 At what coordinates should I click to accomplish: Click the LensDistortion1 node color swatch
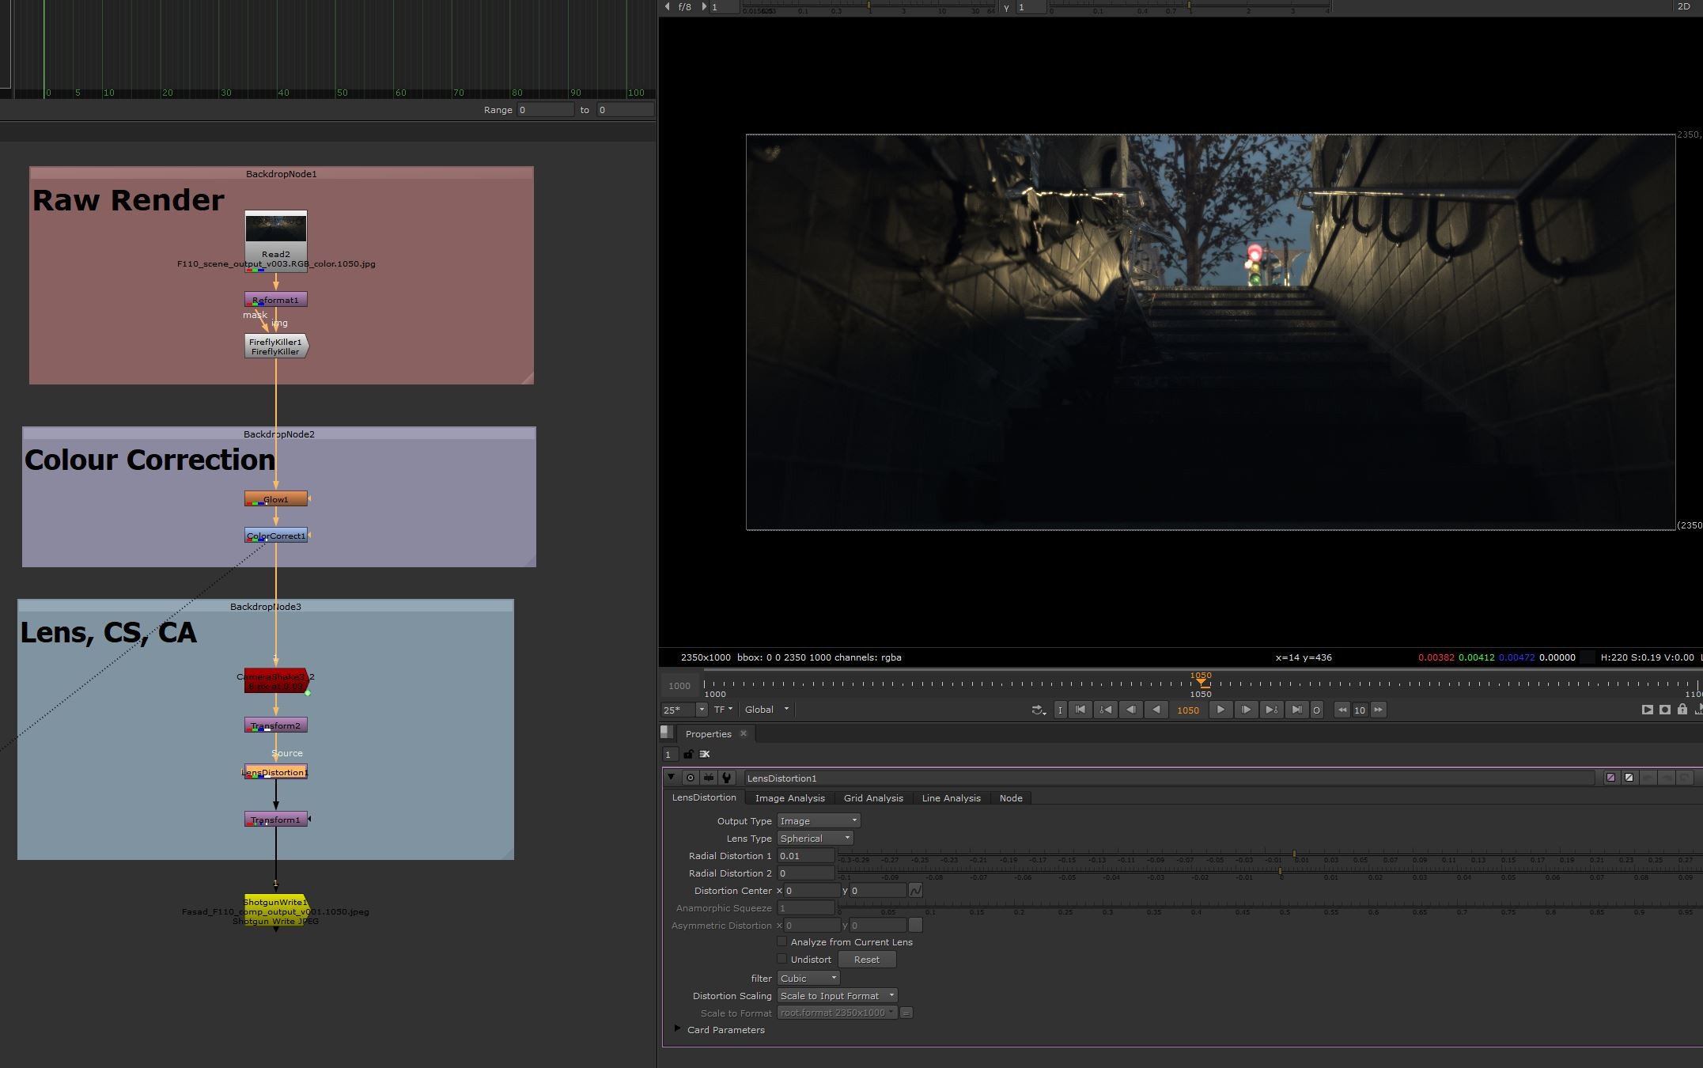click(x=1611, y=778)
